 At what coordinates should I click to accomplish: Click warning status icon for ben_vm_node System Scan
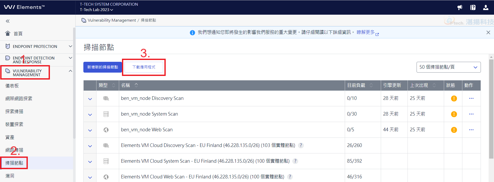pos(454,114)
